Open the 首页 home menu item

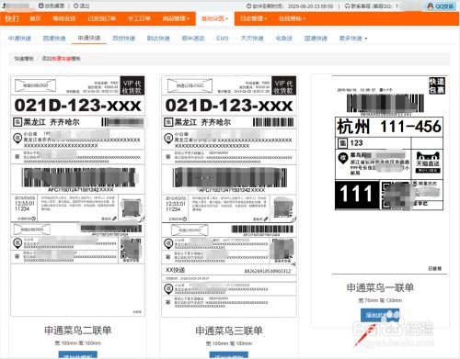tap(35, 18)
